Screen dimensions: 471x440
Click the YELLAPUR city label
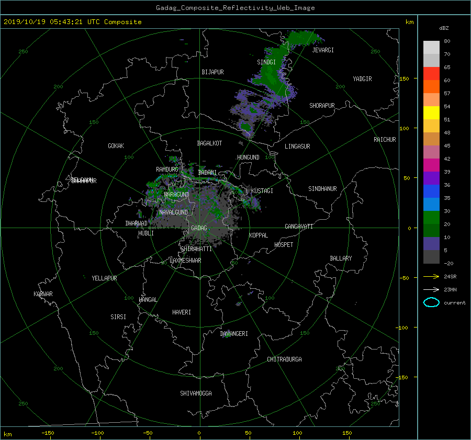pyautogui.click(x=104, y=278)
